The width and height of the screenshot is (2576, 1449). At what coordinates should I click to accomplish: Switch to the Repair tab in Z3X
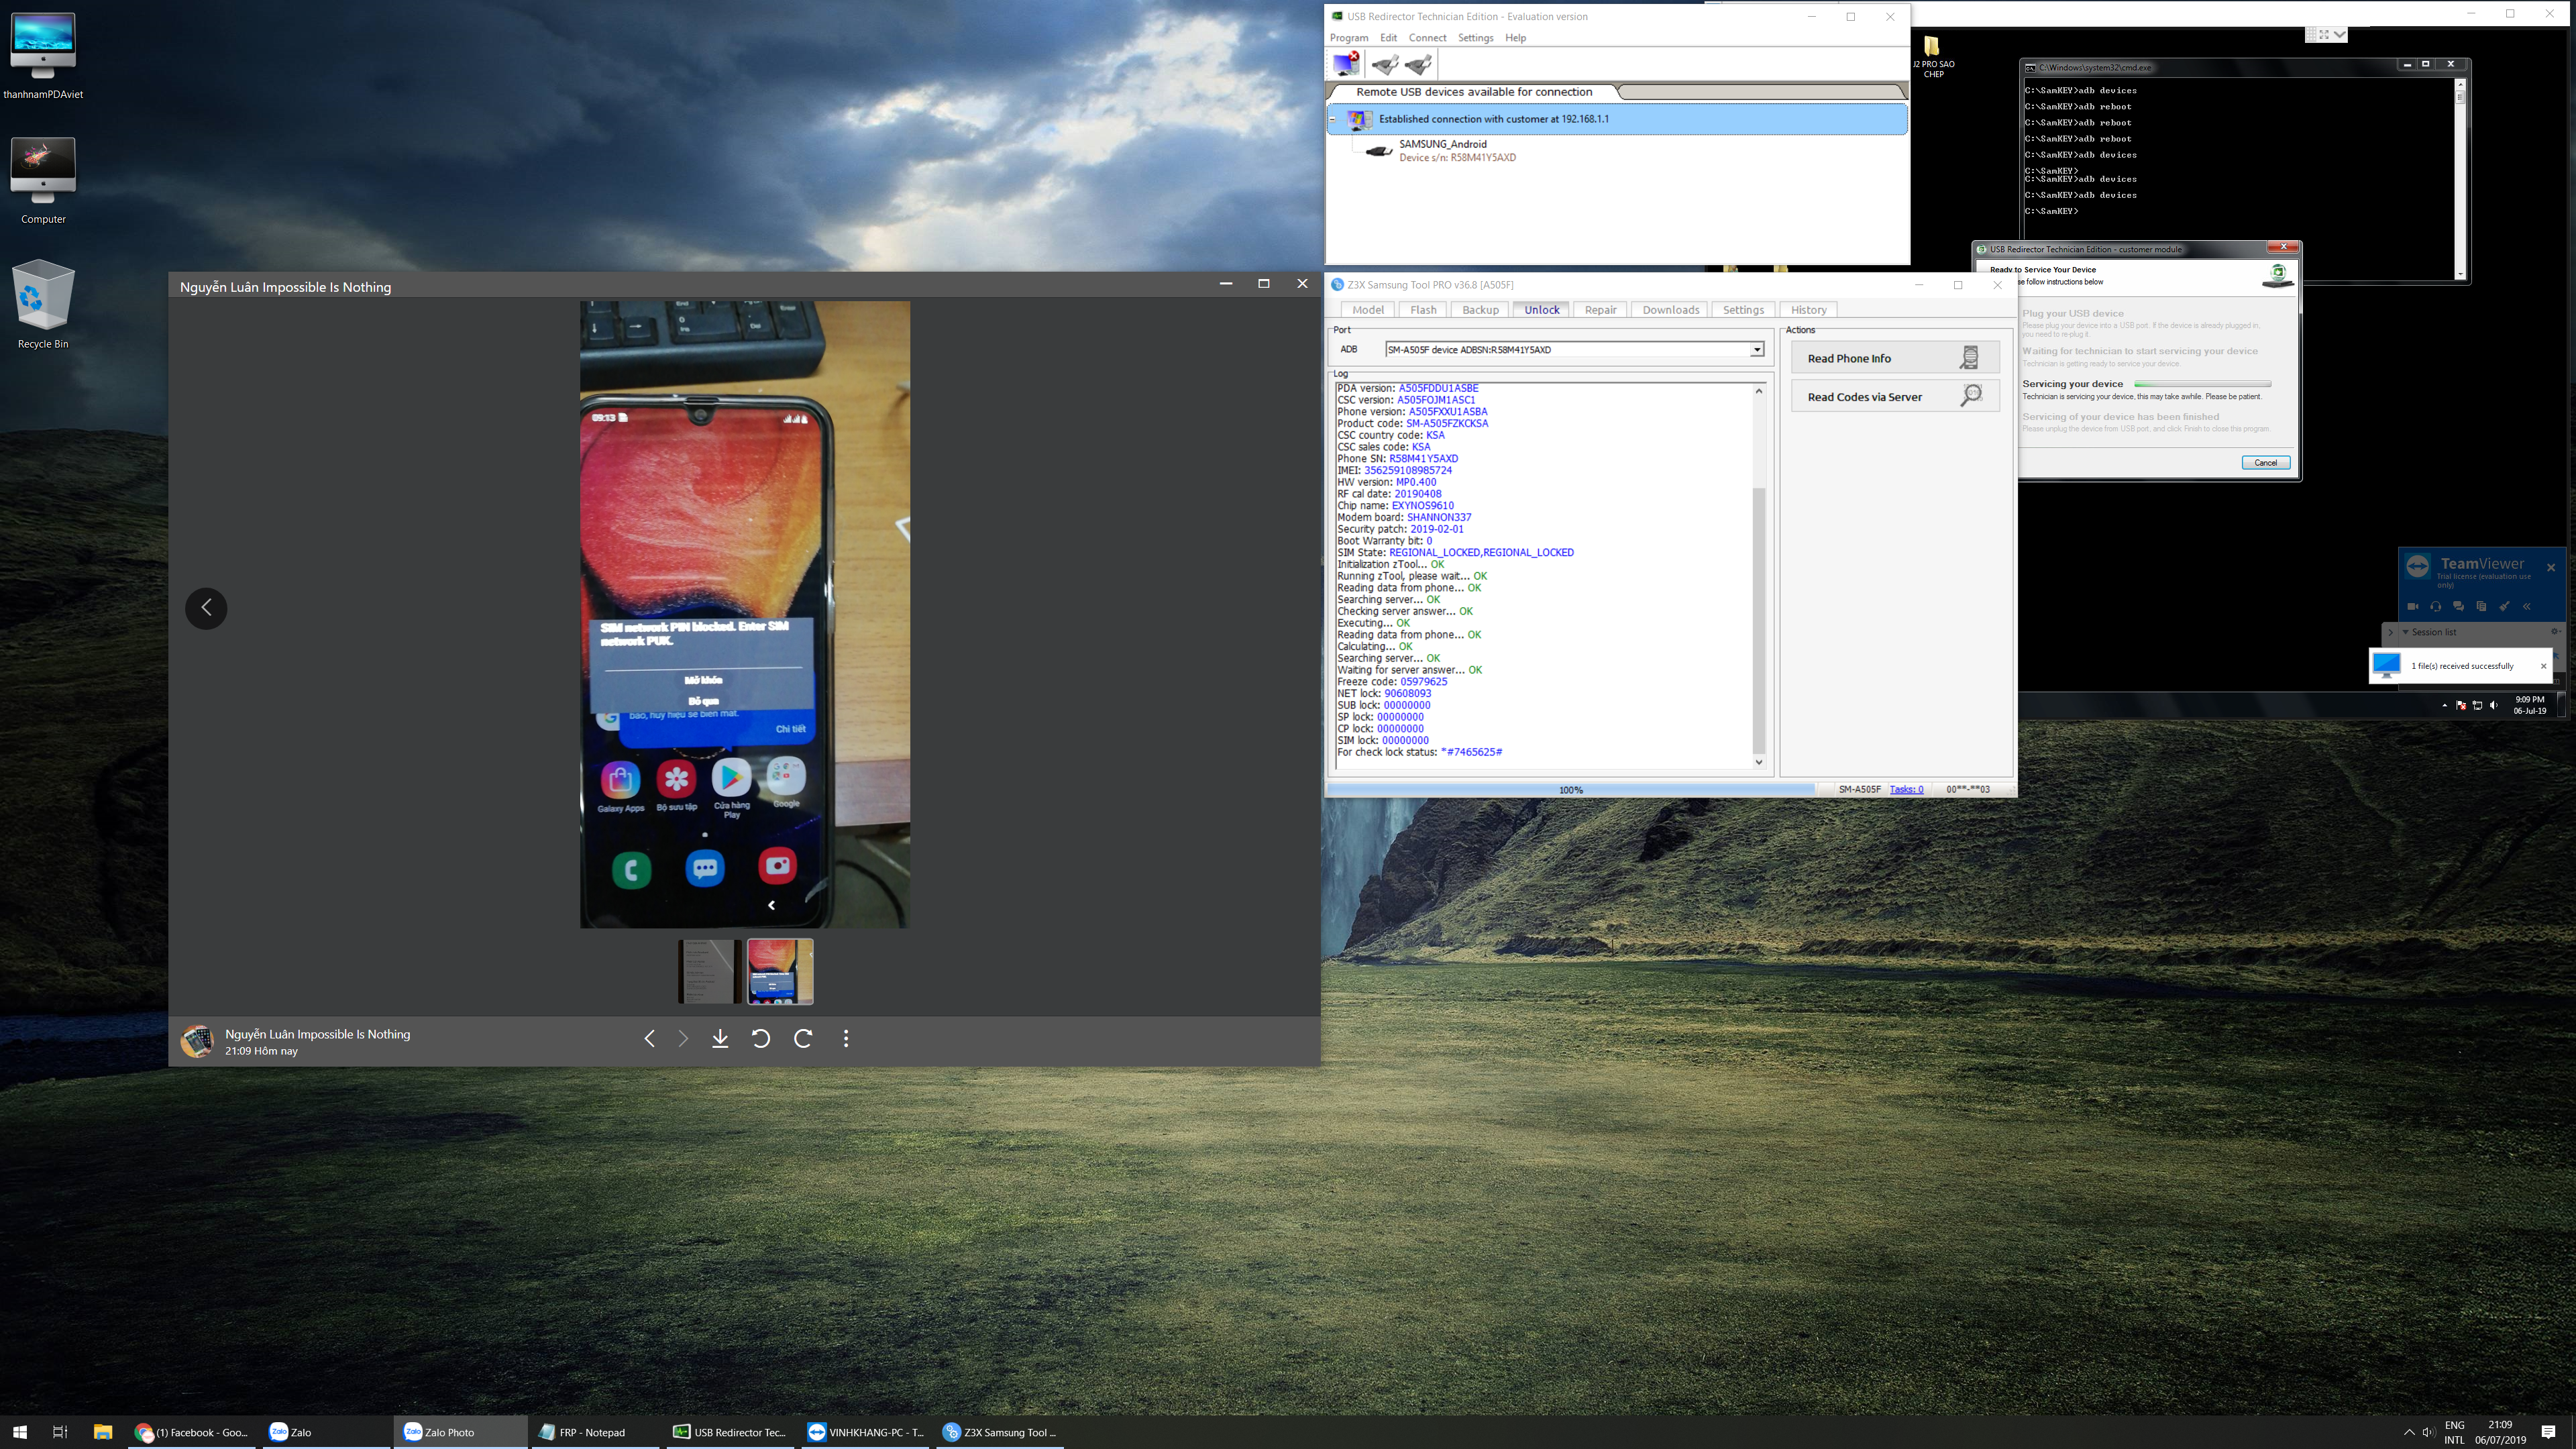tap(1600, 310)
